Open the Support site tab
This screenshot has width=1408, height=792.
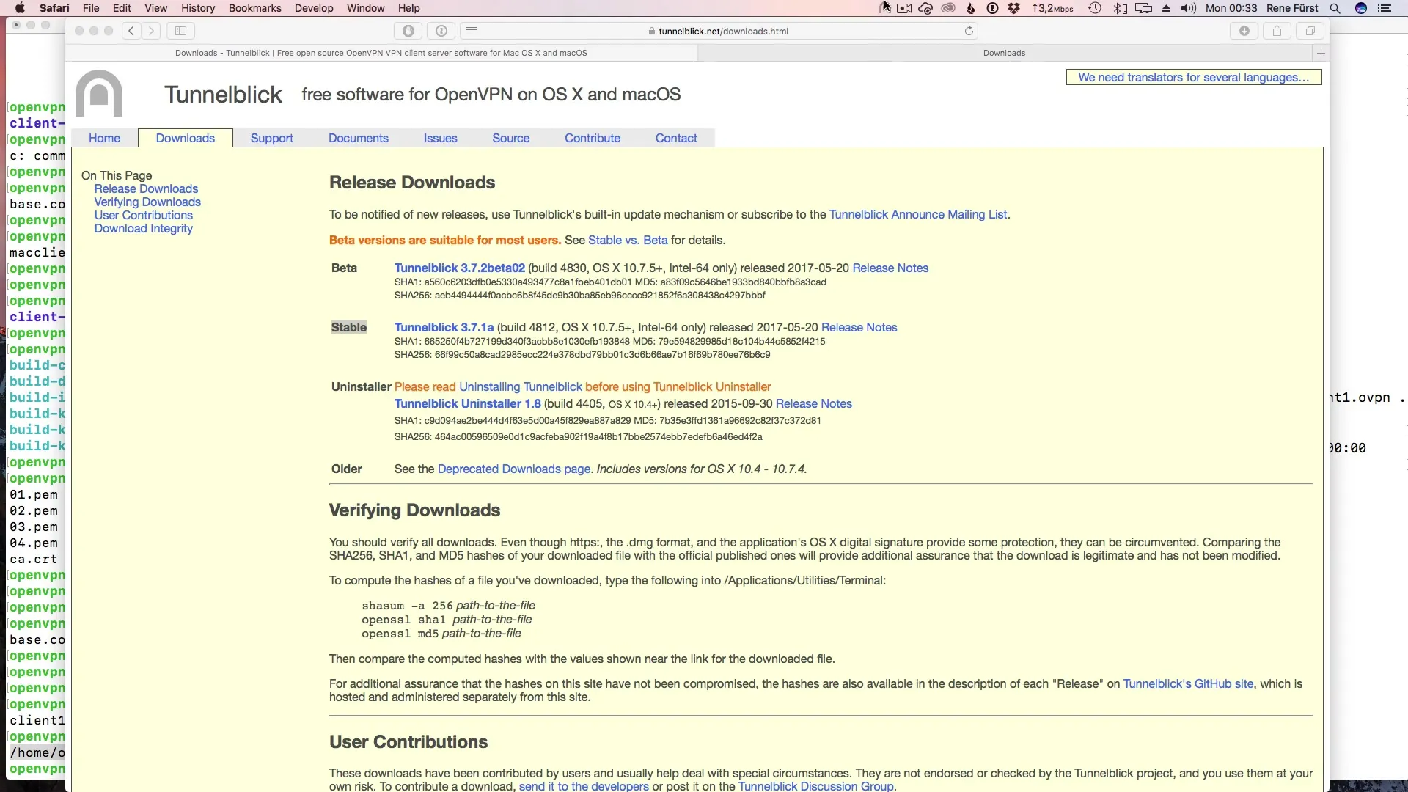point(271,138)
